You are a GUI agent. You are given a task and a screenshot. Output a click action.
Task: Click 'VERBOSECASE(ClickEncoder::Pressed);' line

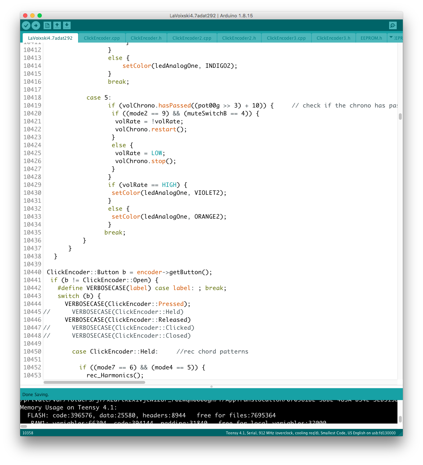(128, 304)
